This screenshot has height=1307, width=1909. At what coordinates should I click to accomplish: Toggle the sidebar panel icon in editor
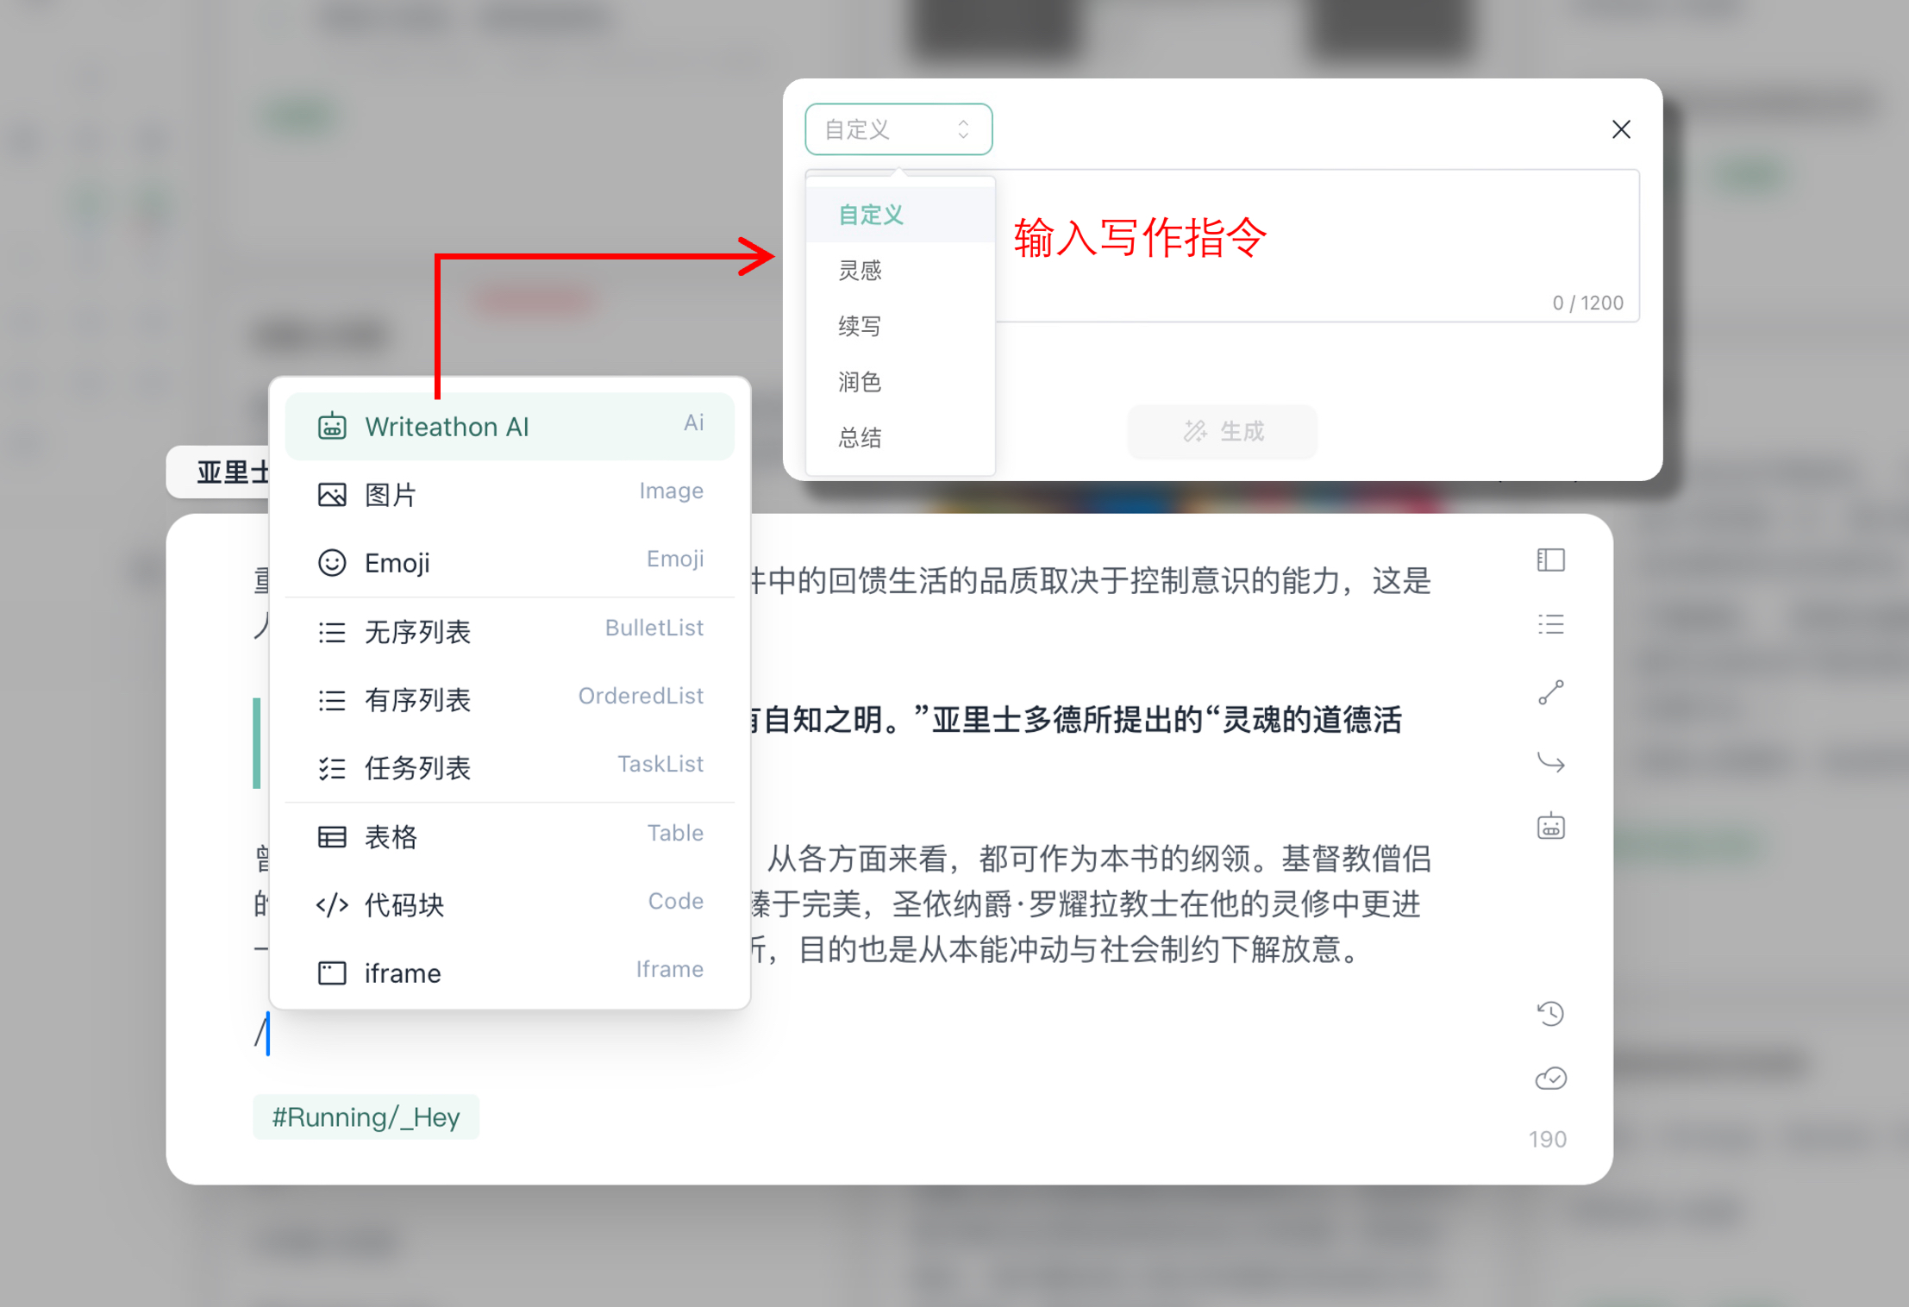[x=1551, y=560]
